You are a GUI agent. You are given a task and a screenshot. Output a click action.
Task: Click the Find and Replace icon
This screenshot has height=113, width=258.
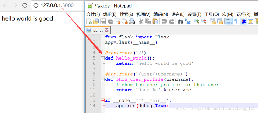click(x=187, y=21)
